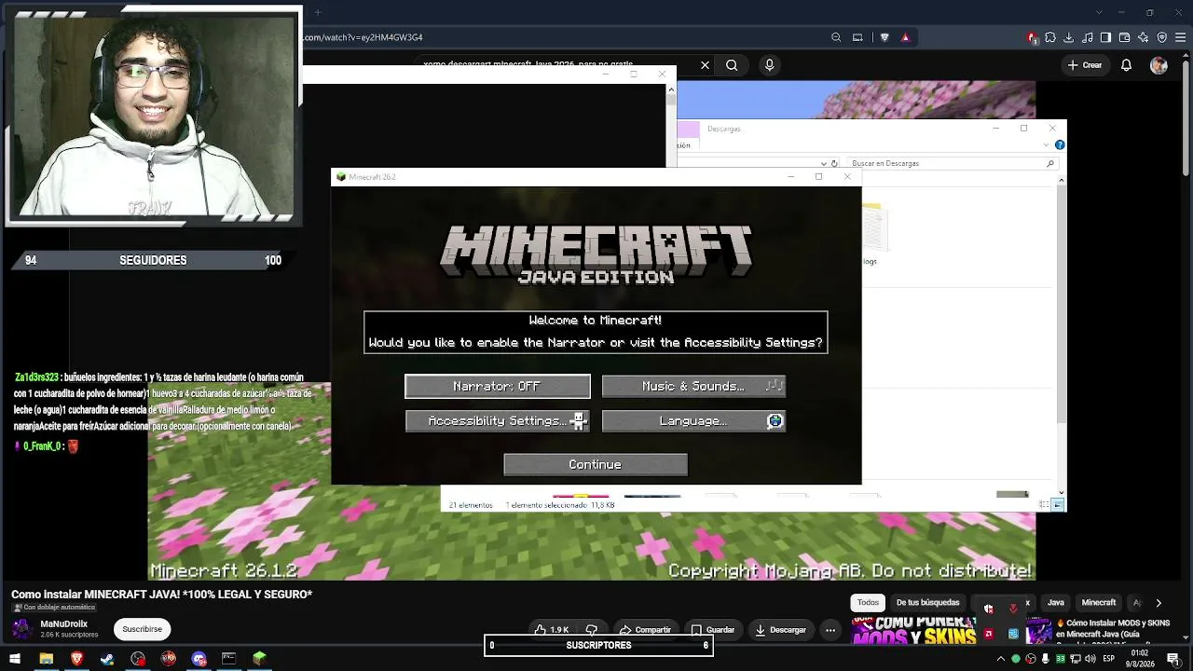Show hidden system tray icons
Screen dimensions: 1193x671
click(1001, 659)
